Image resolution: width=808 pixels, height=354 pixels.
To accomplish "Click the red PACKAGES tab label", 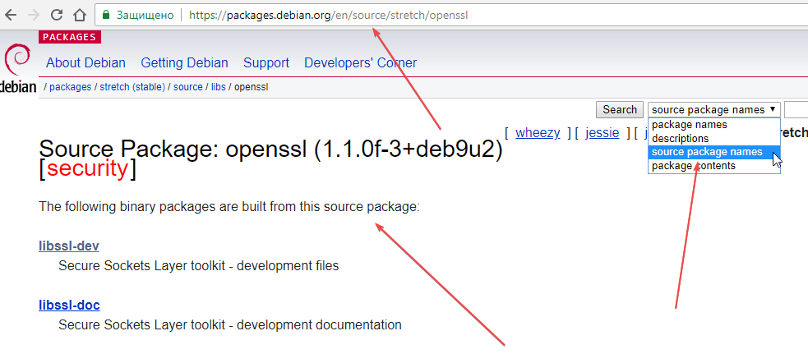I will tap(70, 37).
